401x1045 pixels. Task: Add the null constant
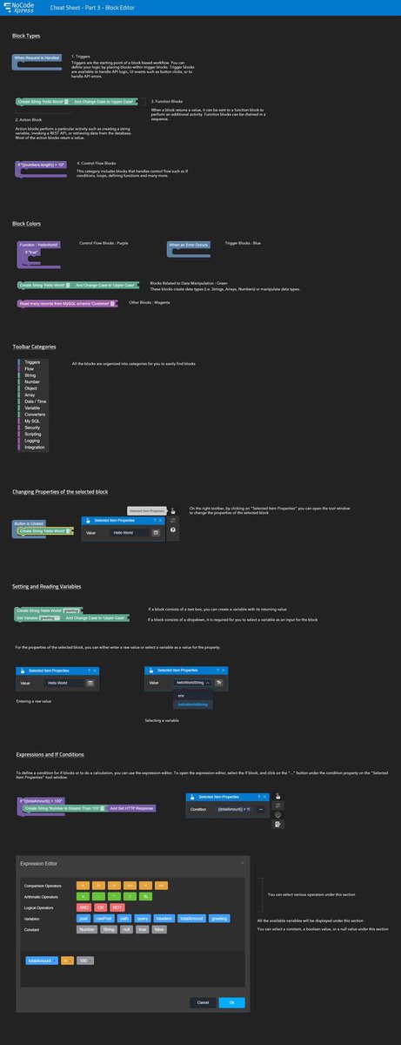pyautogui.click(x=127, y=929)
